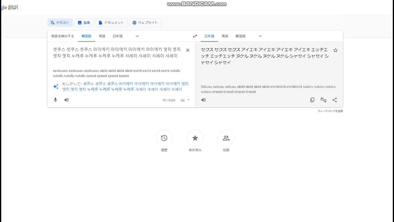Screen dimensions: 394x222
Task: Choose 日本語 as target language
Action: 209,36
